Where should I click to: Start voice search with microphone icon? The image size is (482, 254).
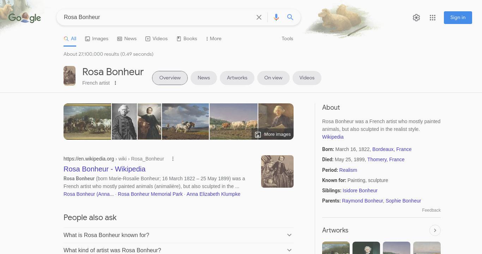tap(276, 17)
